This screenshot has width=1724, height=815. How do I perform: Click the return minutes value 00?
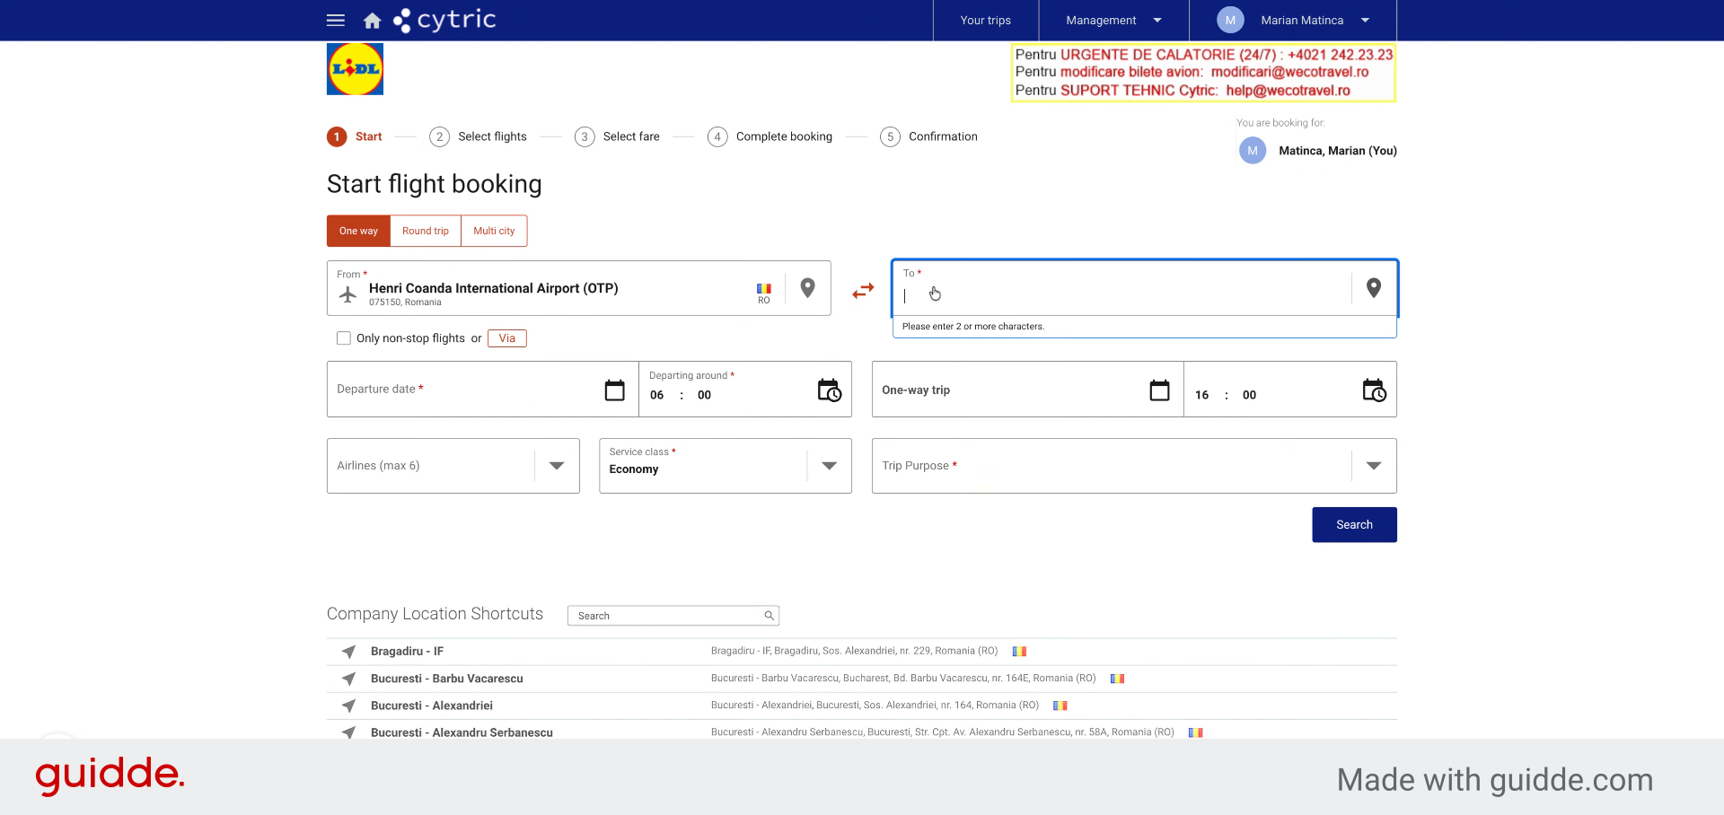pos(1249,395)
